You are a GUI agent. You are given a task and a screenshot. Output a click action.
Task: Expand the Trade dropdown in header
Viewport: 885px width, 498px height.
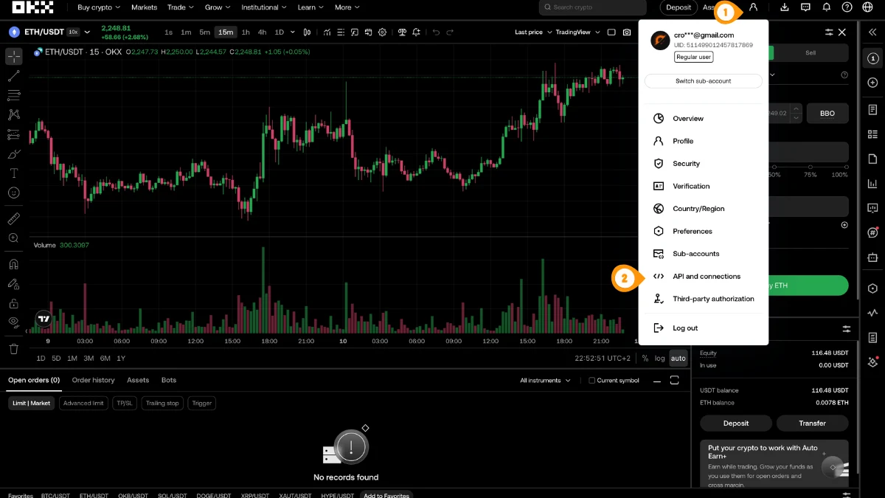pos(180,7)
